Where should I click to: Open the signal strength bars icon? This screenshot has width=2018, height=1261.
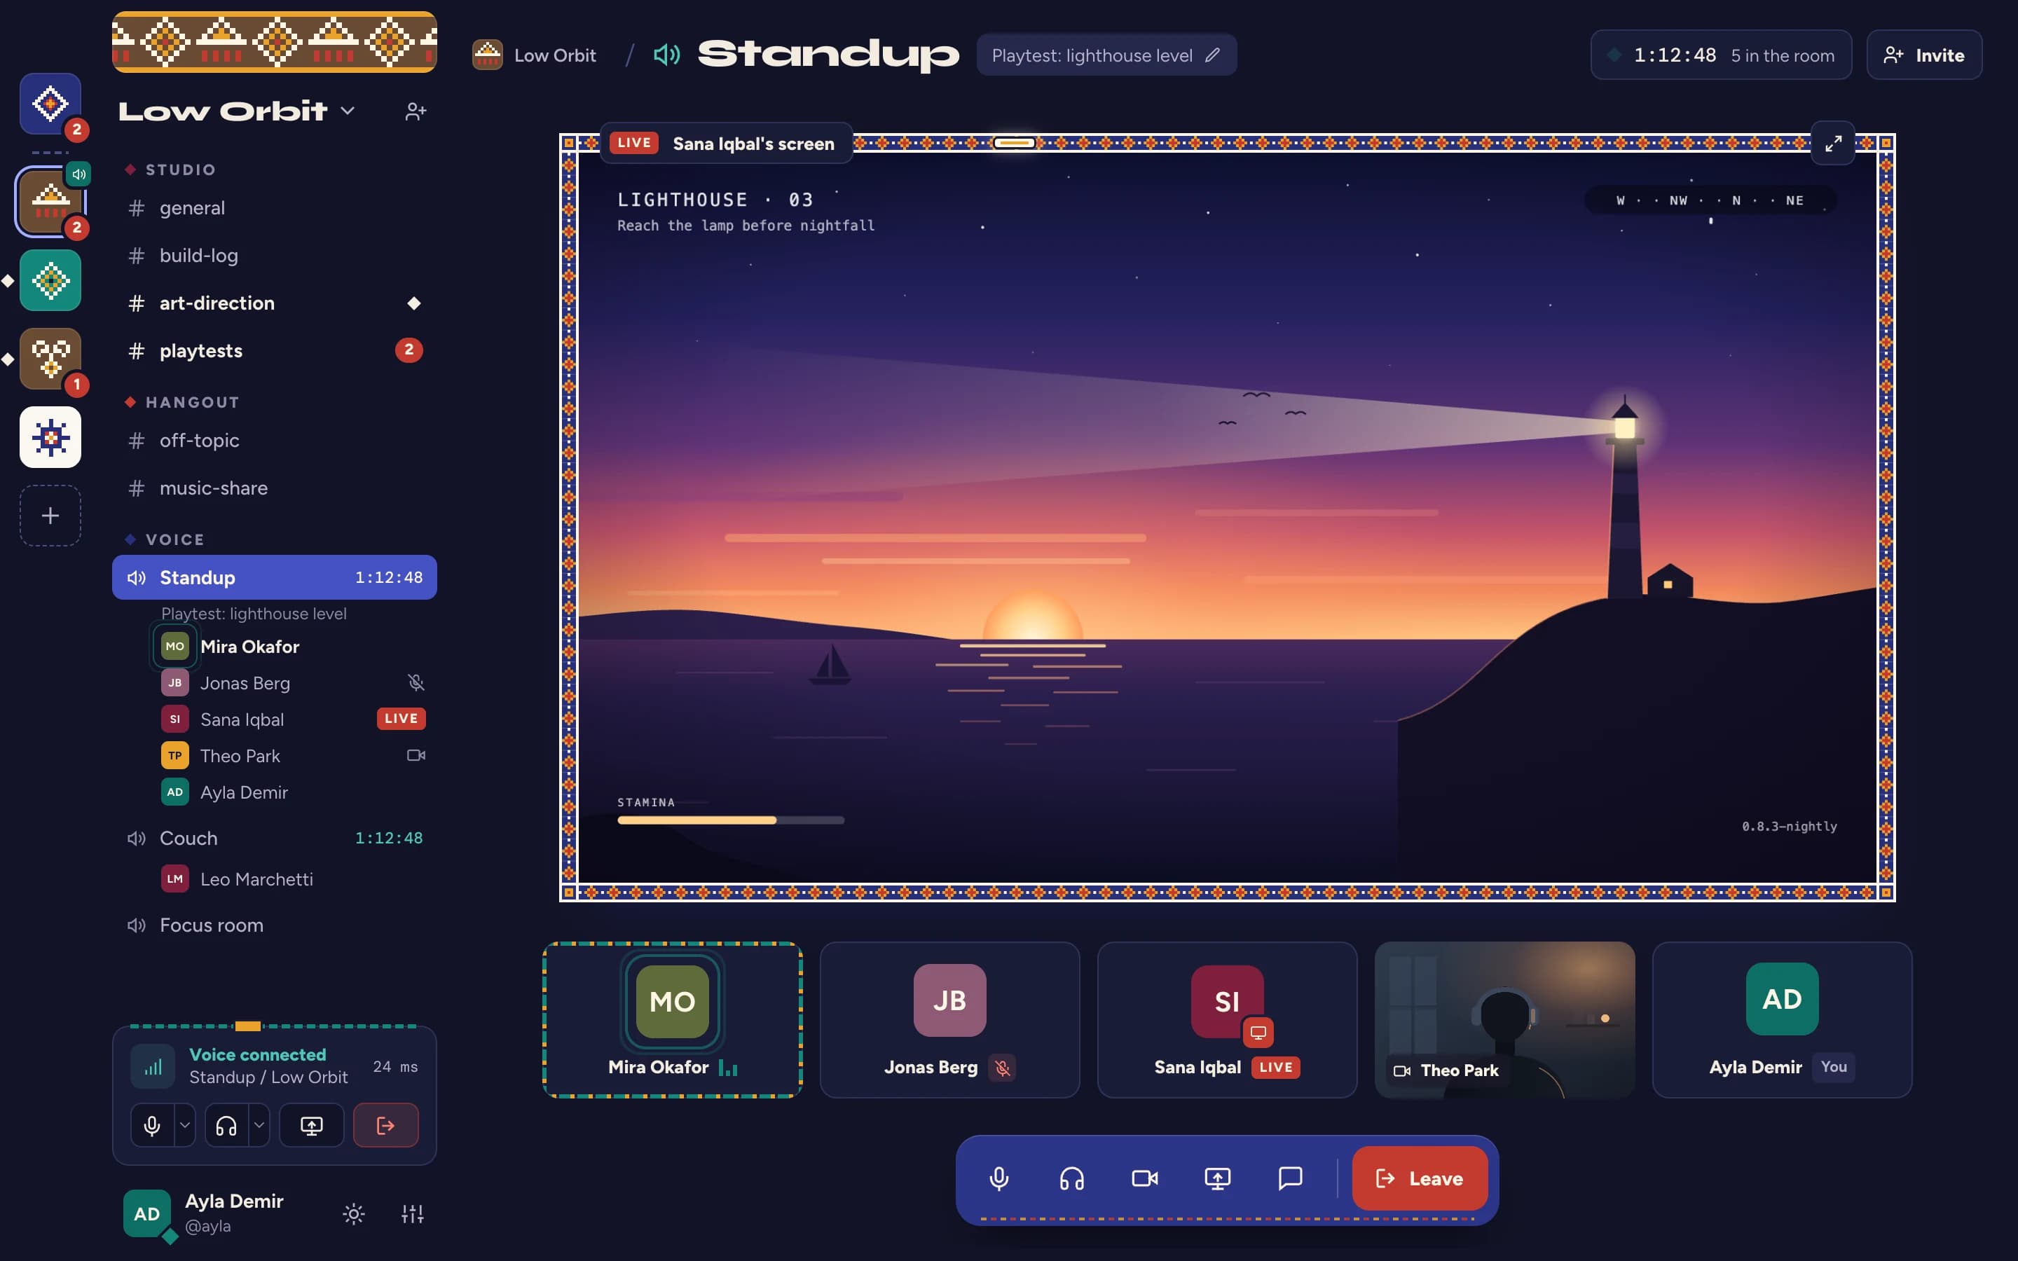pos(153,1067)
